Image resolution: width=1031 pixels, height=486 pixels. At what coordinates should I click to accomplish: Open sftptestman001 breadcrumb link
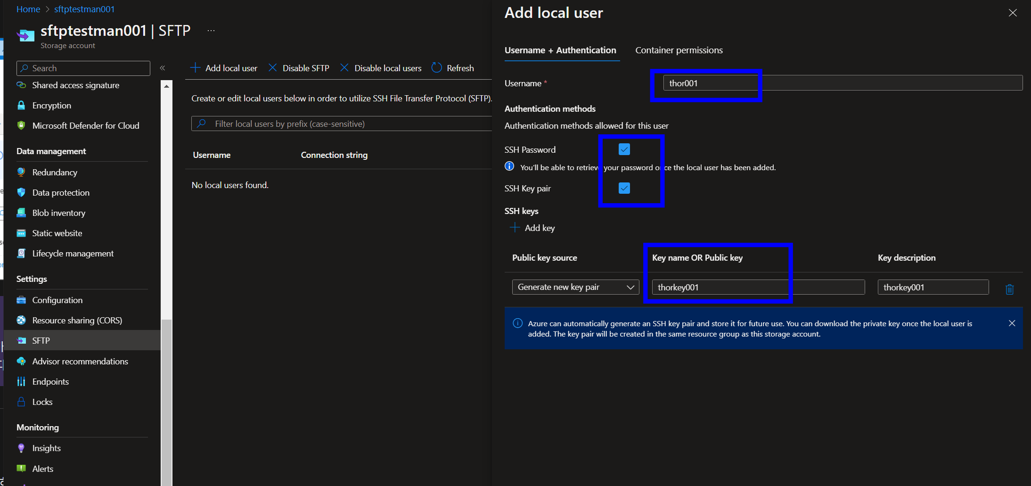84,9
